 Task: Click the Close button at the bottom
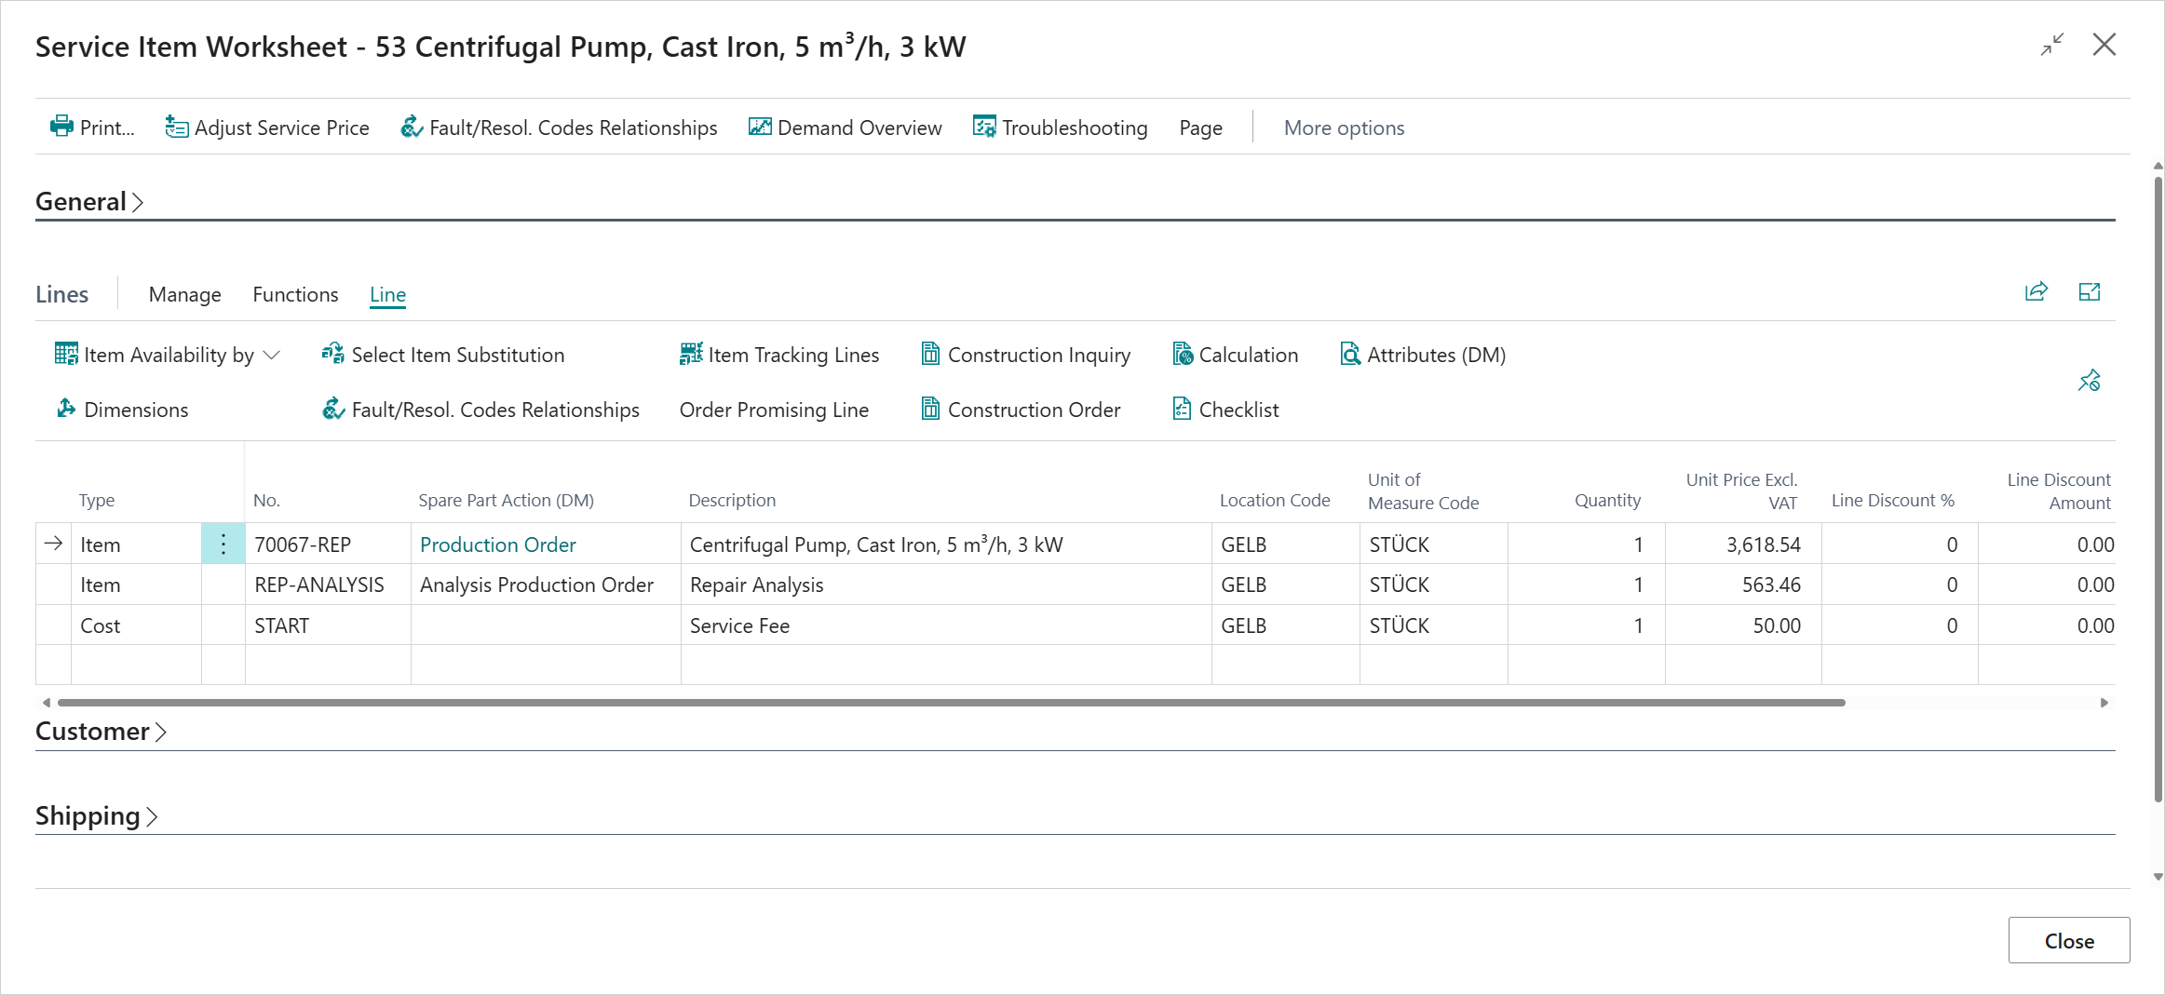[2068, 940]
